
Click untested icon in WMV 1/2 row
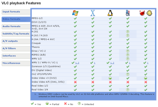[x=128, y=59]
